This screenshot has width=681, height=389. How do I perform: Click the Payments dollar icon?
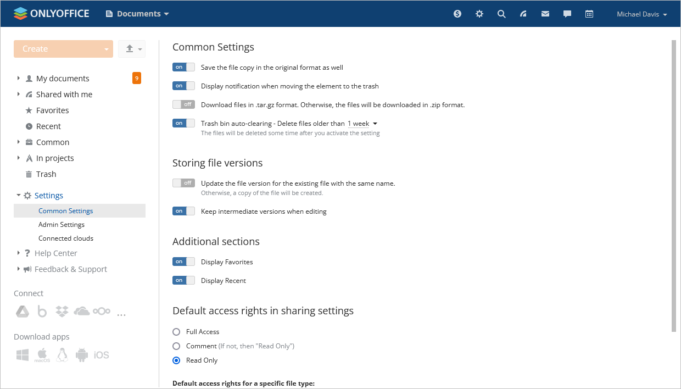point(457,14)
